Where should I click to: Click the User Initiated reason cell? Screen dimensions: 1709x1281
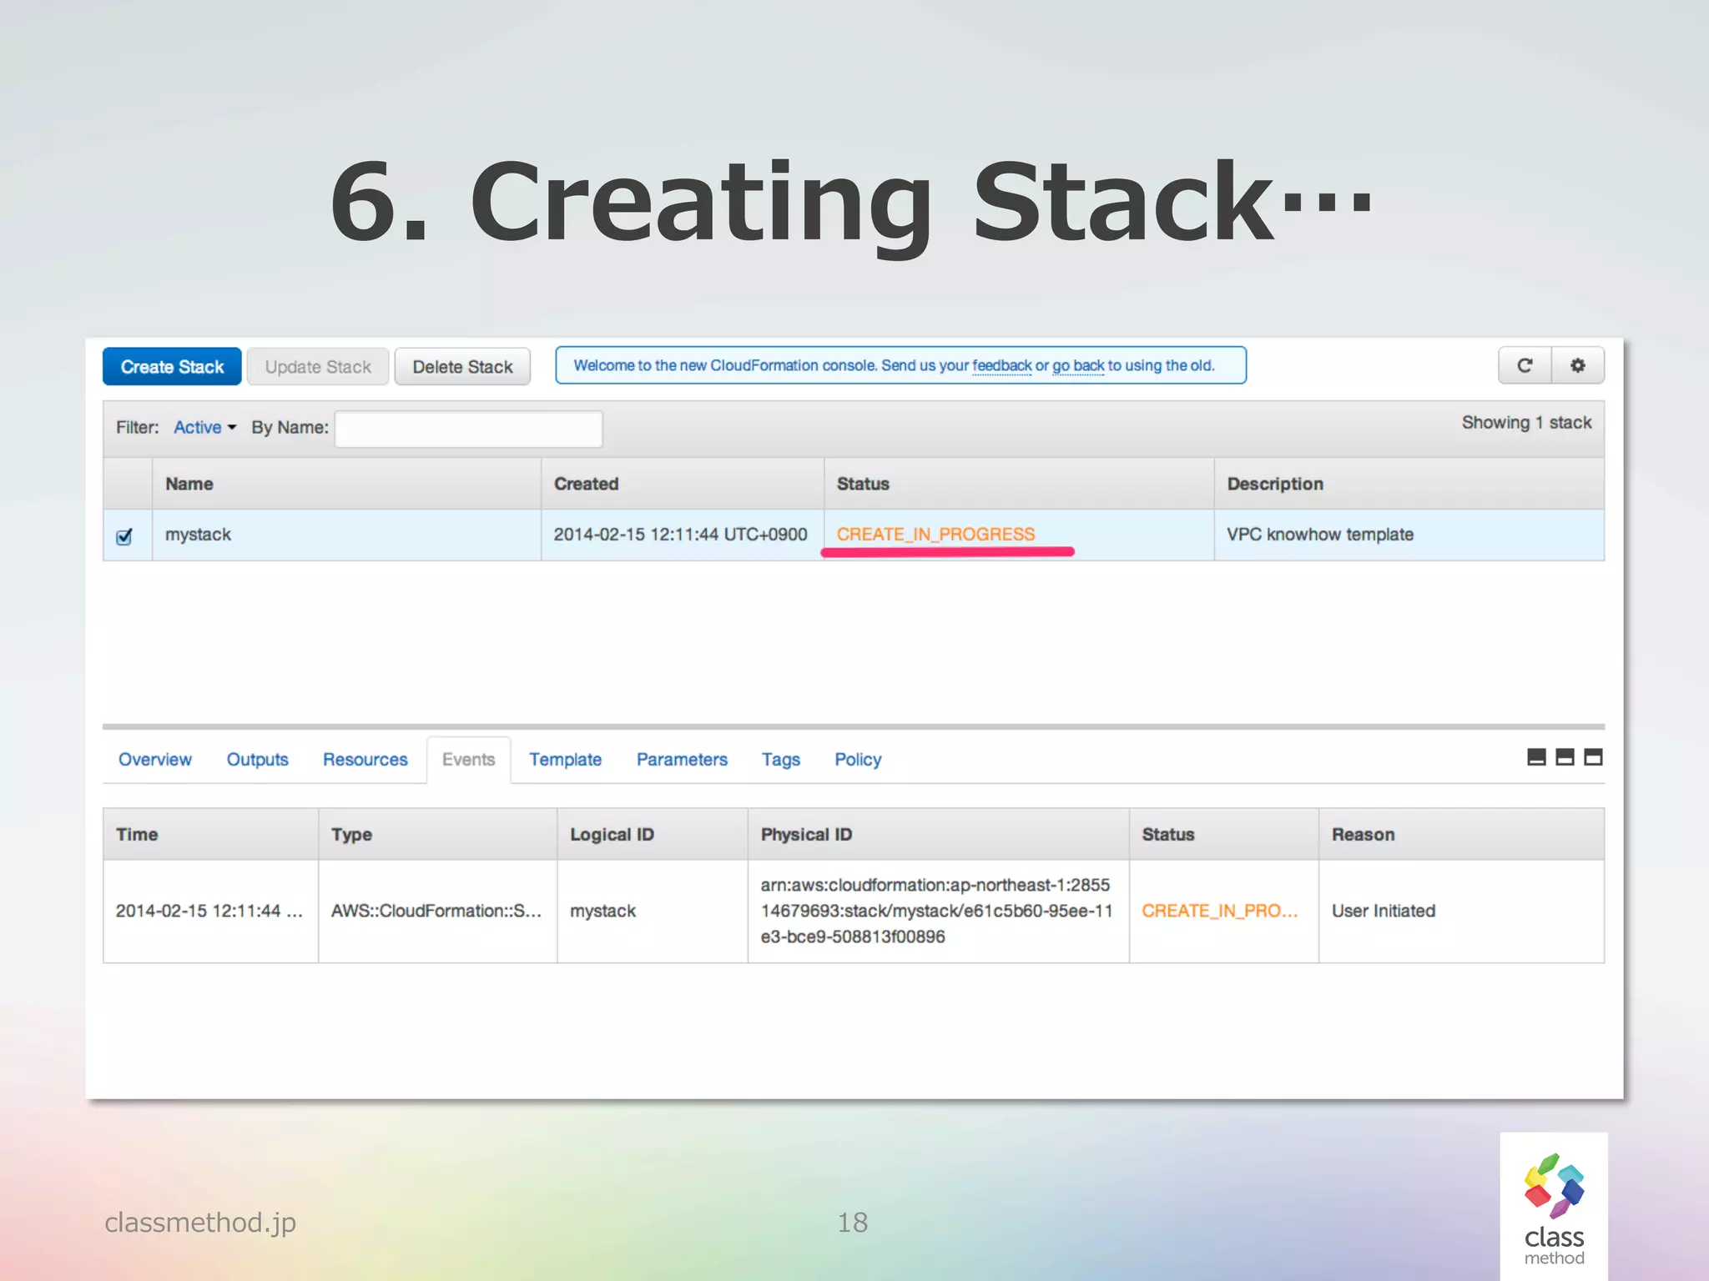point(1461,911)
